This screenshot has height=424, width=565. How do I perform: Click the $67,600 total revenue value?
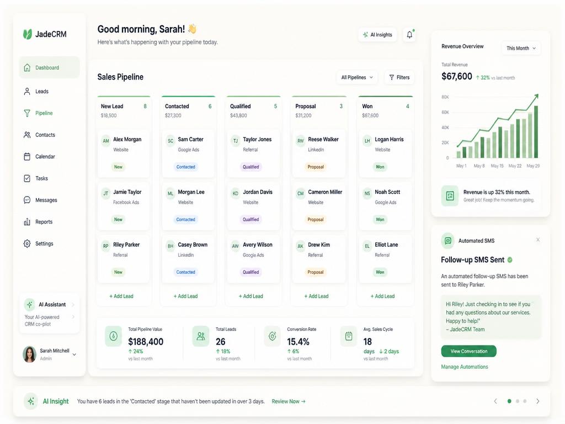coord(456,76)
